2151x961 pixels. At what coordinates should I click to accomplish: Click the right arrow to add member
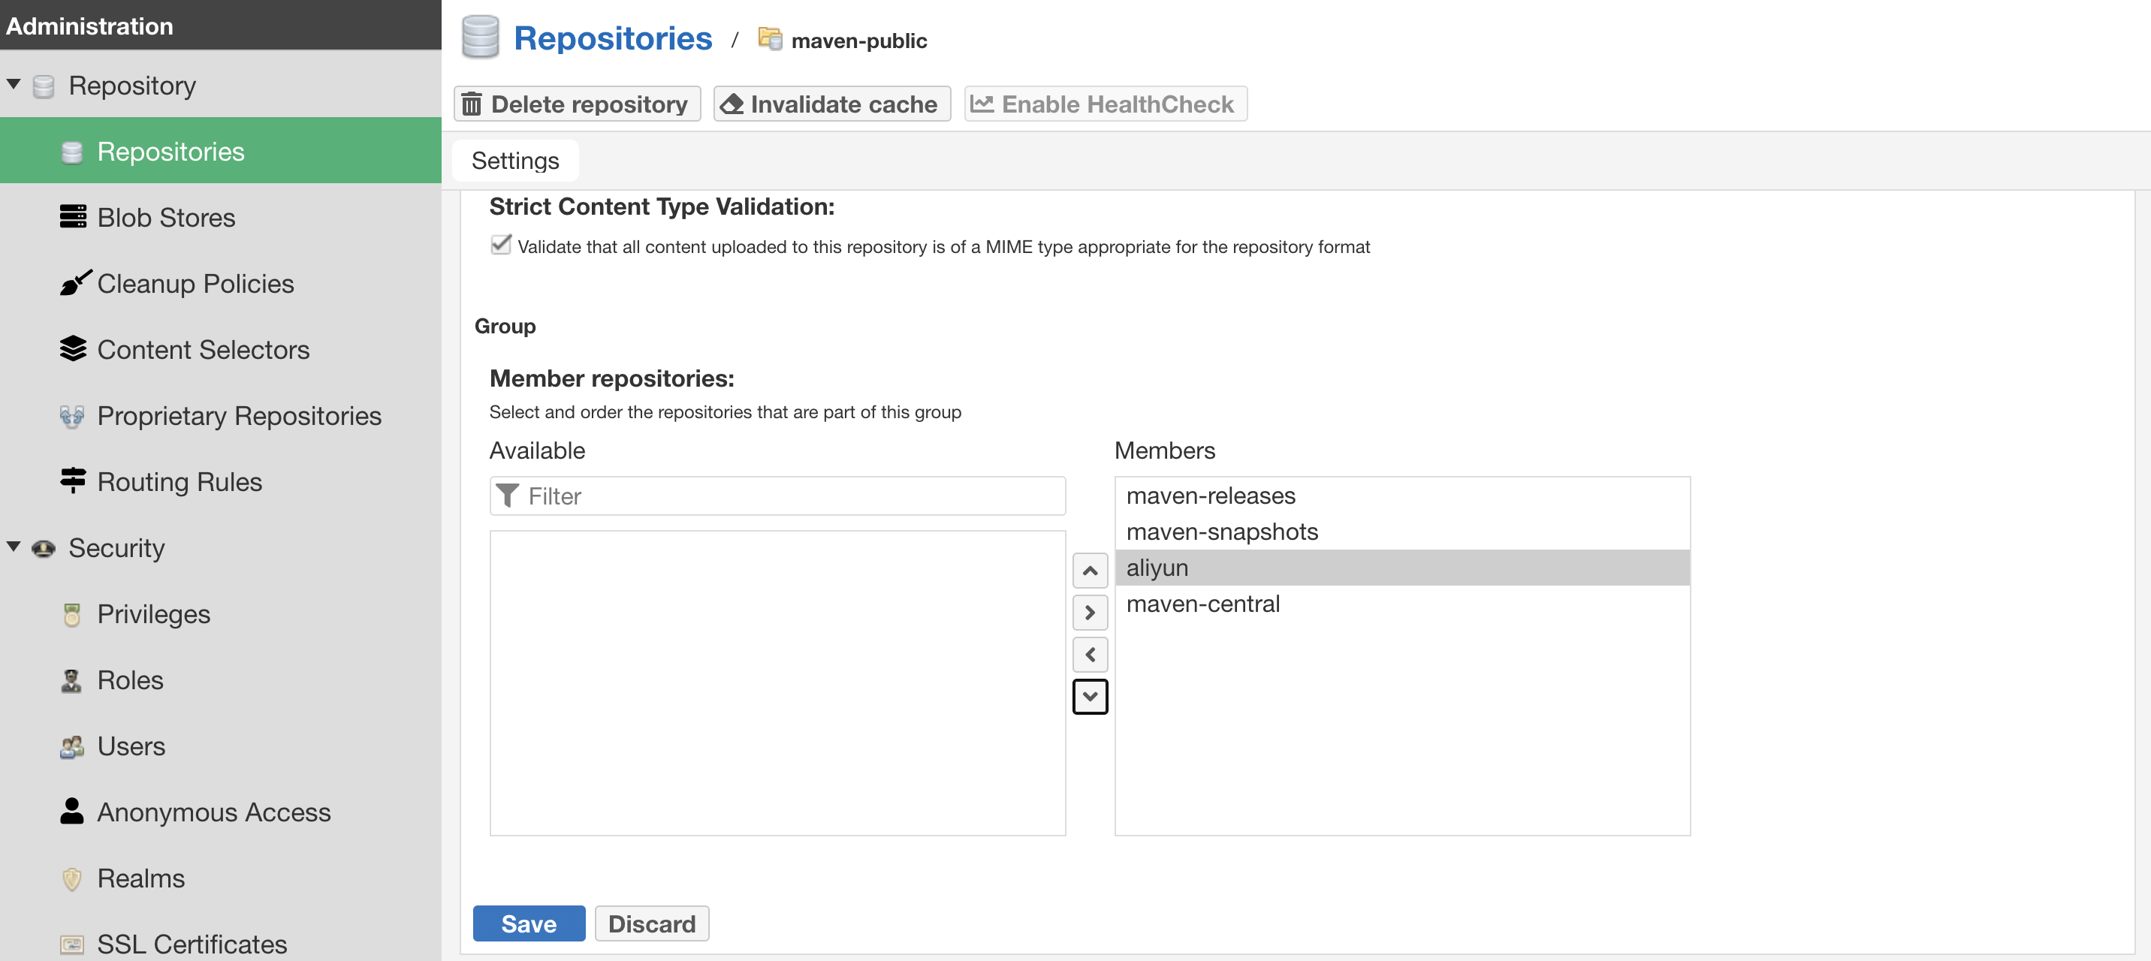1090,613
